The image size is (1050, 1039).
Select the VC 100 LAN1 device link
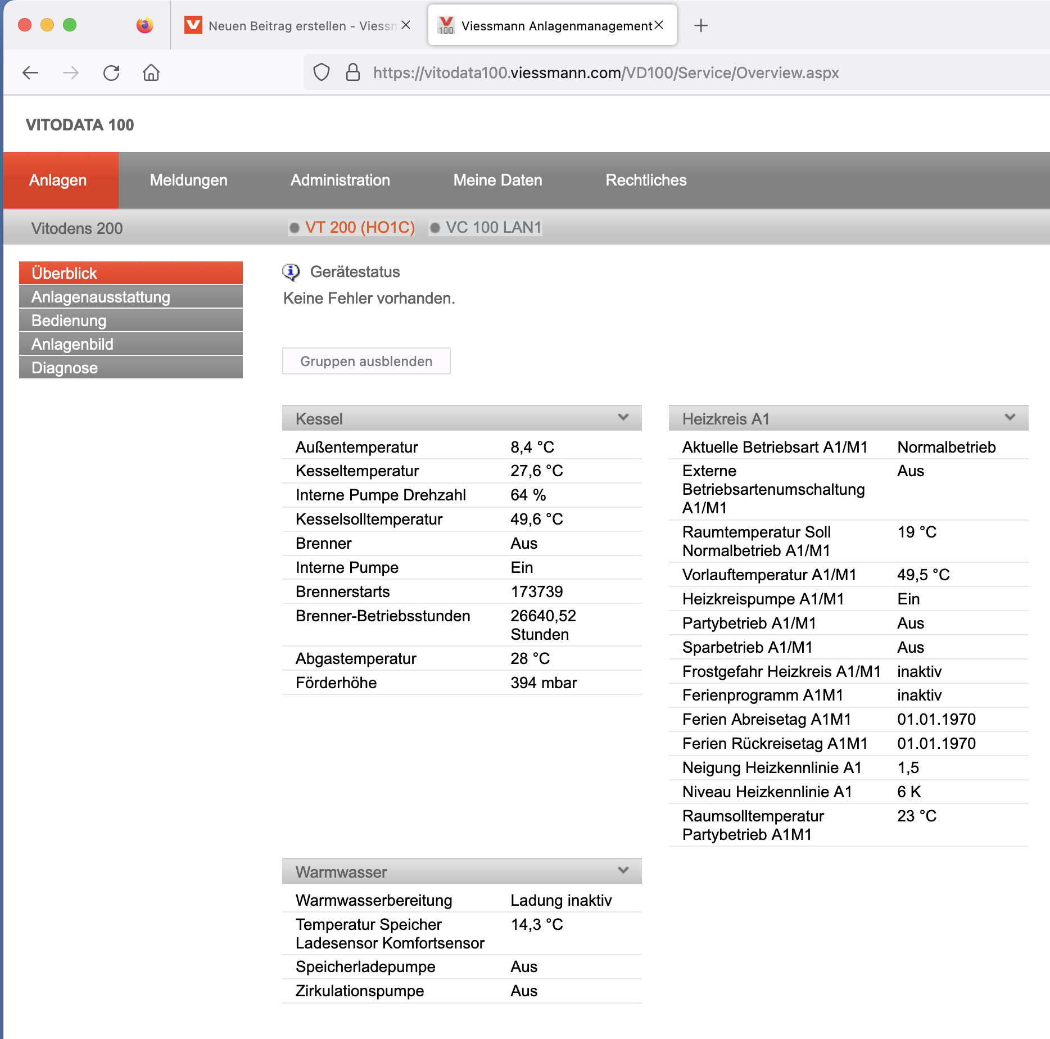494,227
